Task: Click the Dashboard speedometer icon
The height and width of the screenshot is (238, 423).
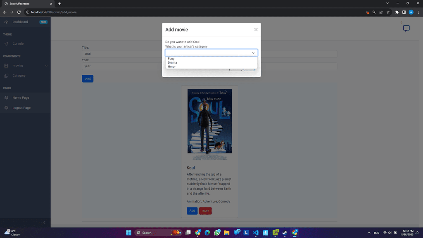Action: tap(6, 22)
